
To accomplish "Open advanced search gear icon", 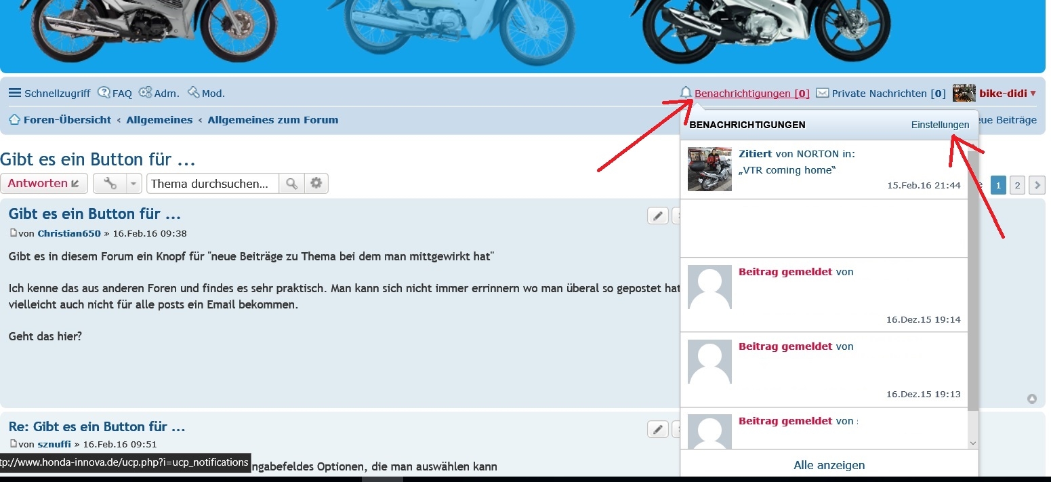I will (316, 183).
